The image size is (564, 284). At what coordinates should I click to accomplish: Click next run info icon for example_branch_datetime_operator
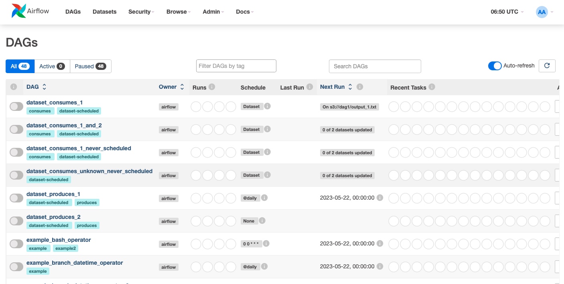pos(380,266)
